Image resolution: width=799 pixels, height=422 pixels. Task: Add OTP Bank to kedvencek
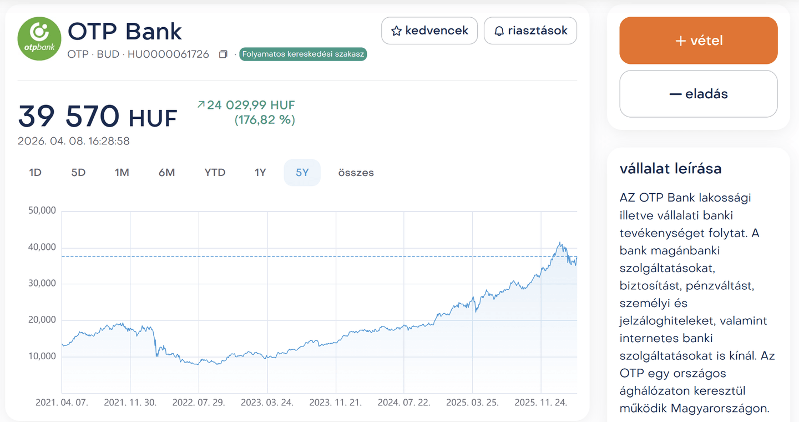[430, 31]
